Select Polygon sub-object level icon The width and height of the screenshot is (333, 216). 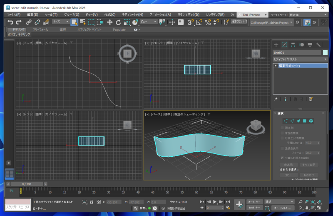click(x=305, y=121)
